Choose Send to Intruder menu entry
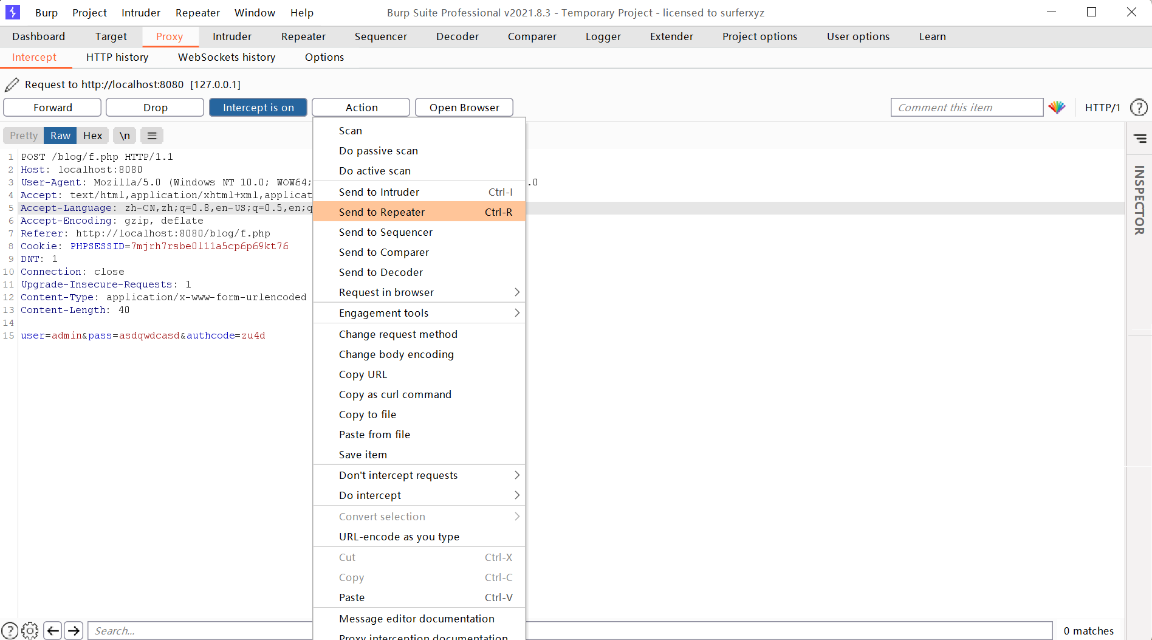 (x=419, y=192)
